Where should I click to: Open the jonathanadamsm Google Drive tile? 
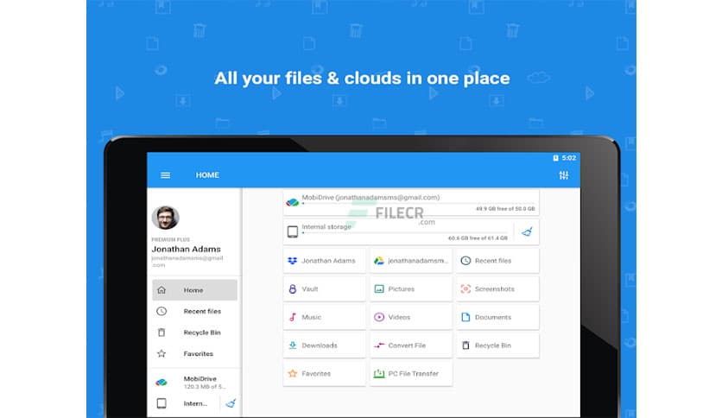coord(411,261)
